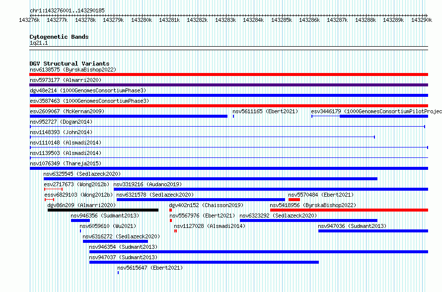
Task: Open nsv5418956 (ByrskaBishop2022) label
Action: click(313, 205)
